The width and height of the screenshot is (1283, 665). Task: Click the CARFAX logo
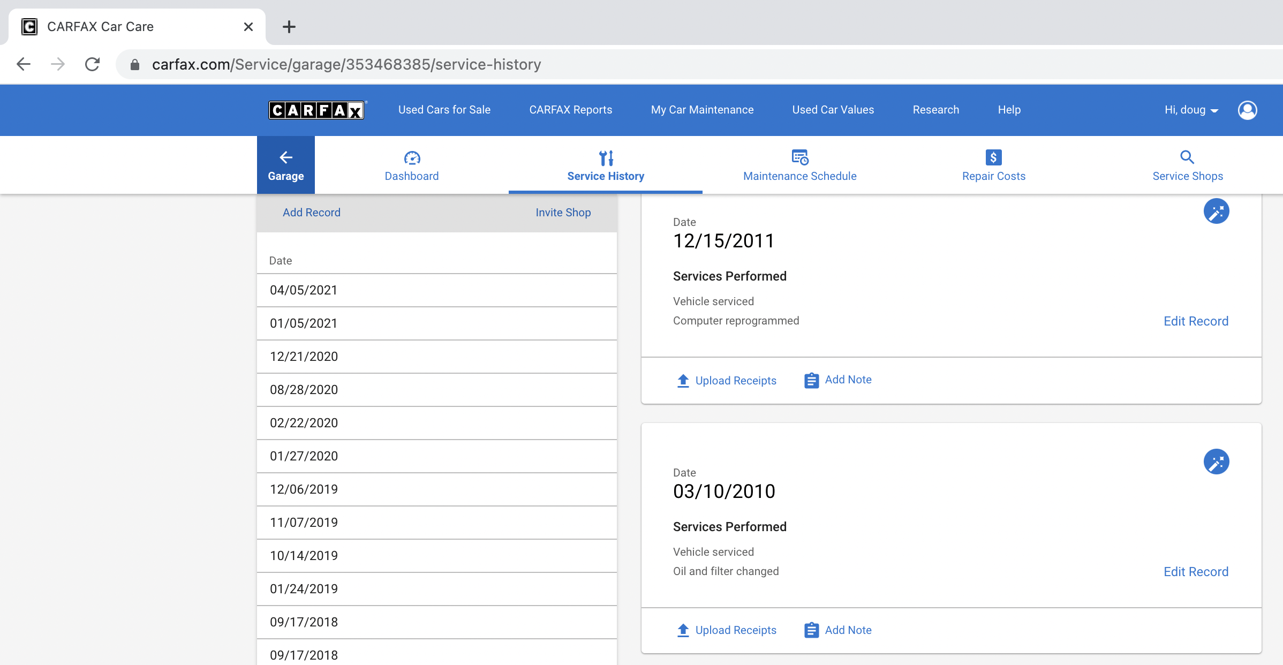point(316,110)
